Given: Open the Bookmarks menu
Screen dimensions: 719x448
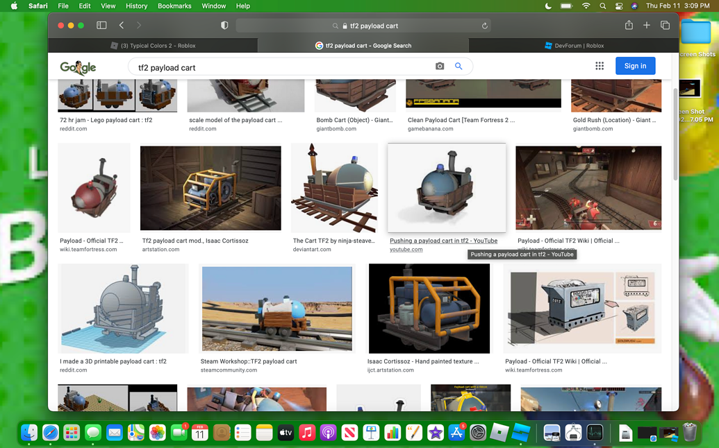Looking at the screenshot, I should (174, 6).
